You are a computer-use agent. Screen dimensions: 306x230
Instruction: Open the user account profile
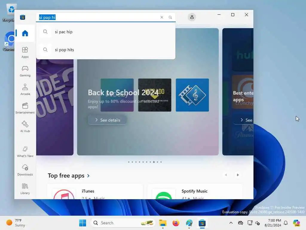[x=192, y=17]
